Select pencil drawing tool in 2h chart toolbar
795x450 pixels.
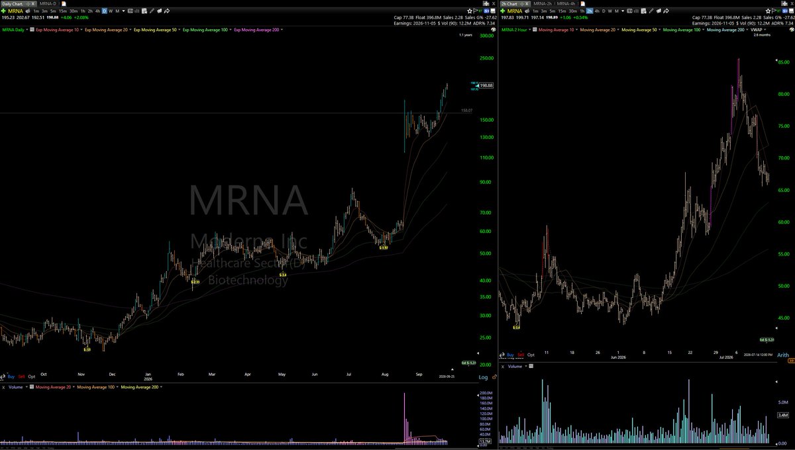[x=651, y=11]
